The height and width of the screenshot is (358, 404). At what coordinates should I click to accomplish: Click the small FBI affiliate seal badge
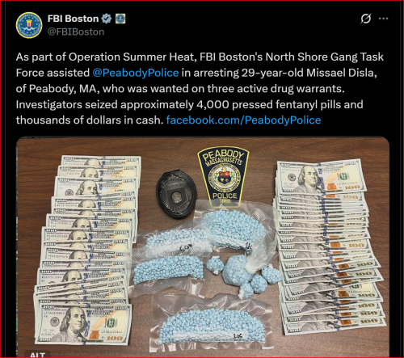120,19
